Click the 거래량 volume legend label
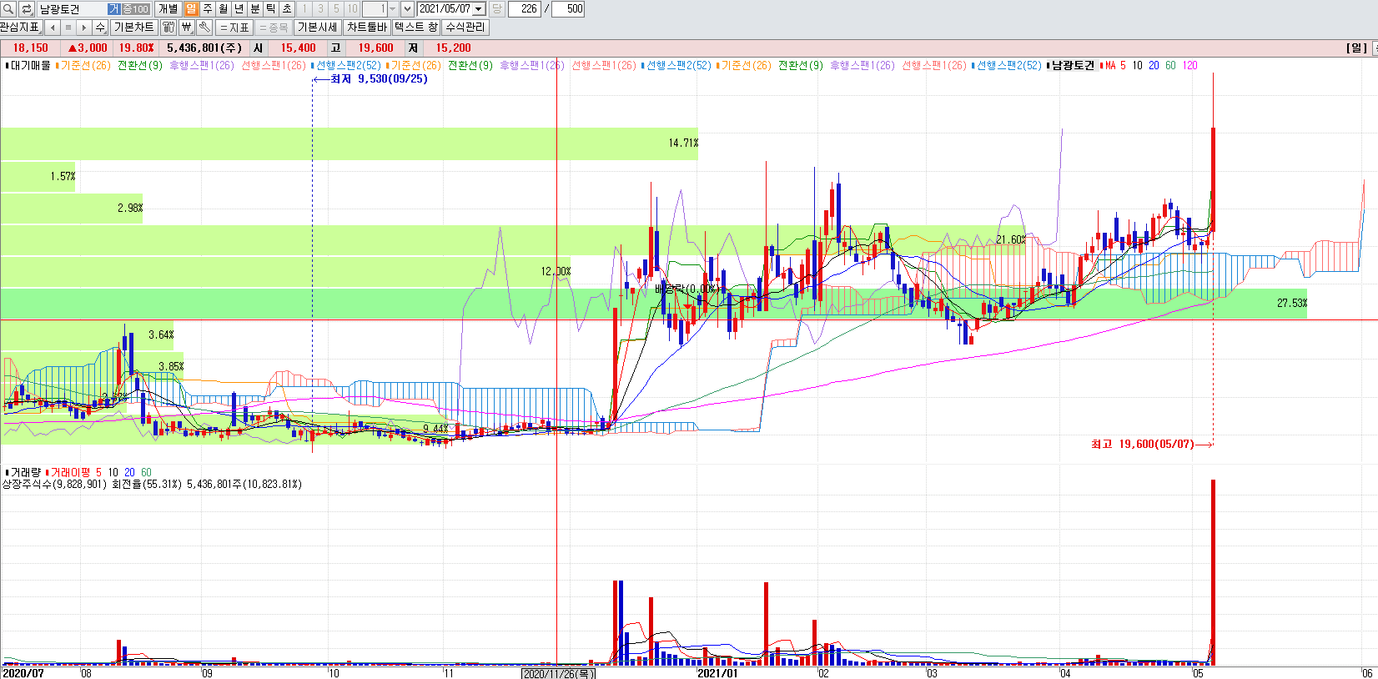The width and height of the screenshot is (1378, 679). [25, 472]
